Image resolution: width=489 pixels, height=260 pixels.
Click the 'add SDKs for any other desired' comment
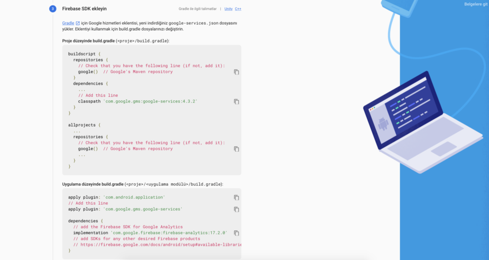(x=137, y=239)
